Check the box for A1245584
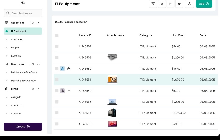The height and width of the screenshot is (140, 220). point(57,113)
